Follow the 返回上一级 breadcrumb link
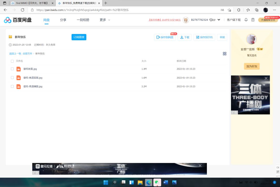This screenshot has width=280, height=187. click(15, 54)
